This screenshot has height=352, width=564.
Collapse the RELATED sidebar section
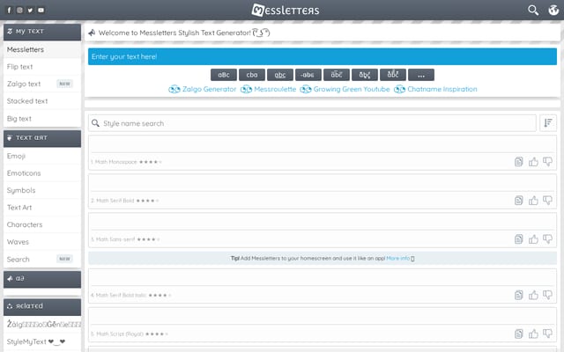point(42,307)
